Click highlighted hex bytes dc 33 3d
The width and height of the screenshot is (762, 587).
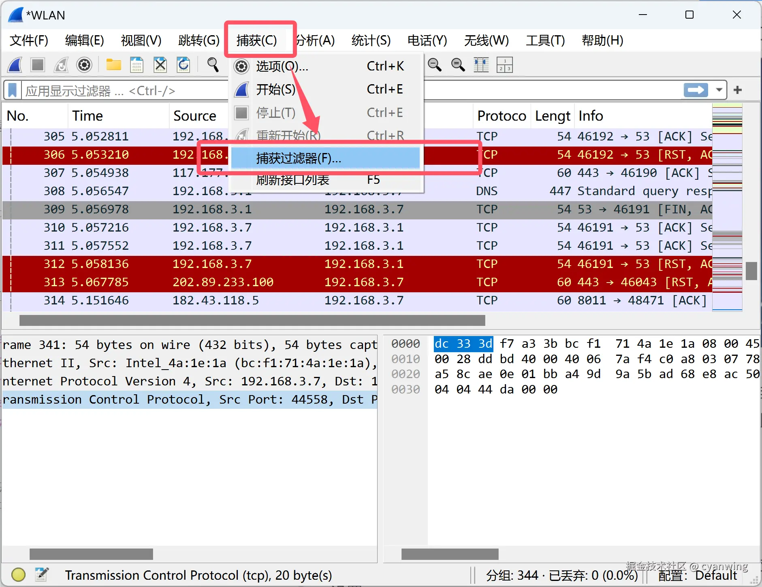point(463,344)
